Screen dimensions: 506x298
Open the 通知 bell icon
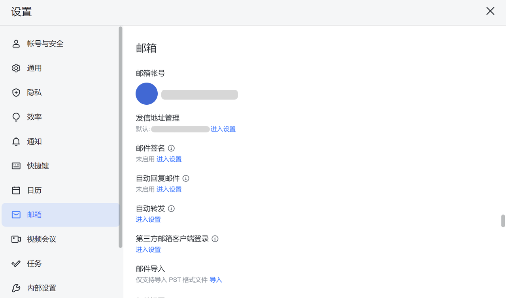[16, 142]
